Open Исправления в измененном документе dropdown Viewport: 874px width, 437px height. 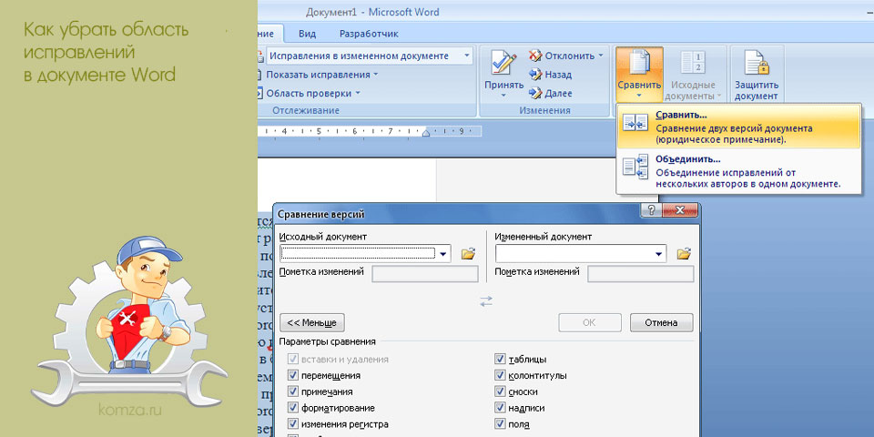click(466, 56)
